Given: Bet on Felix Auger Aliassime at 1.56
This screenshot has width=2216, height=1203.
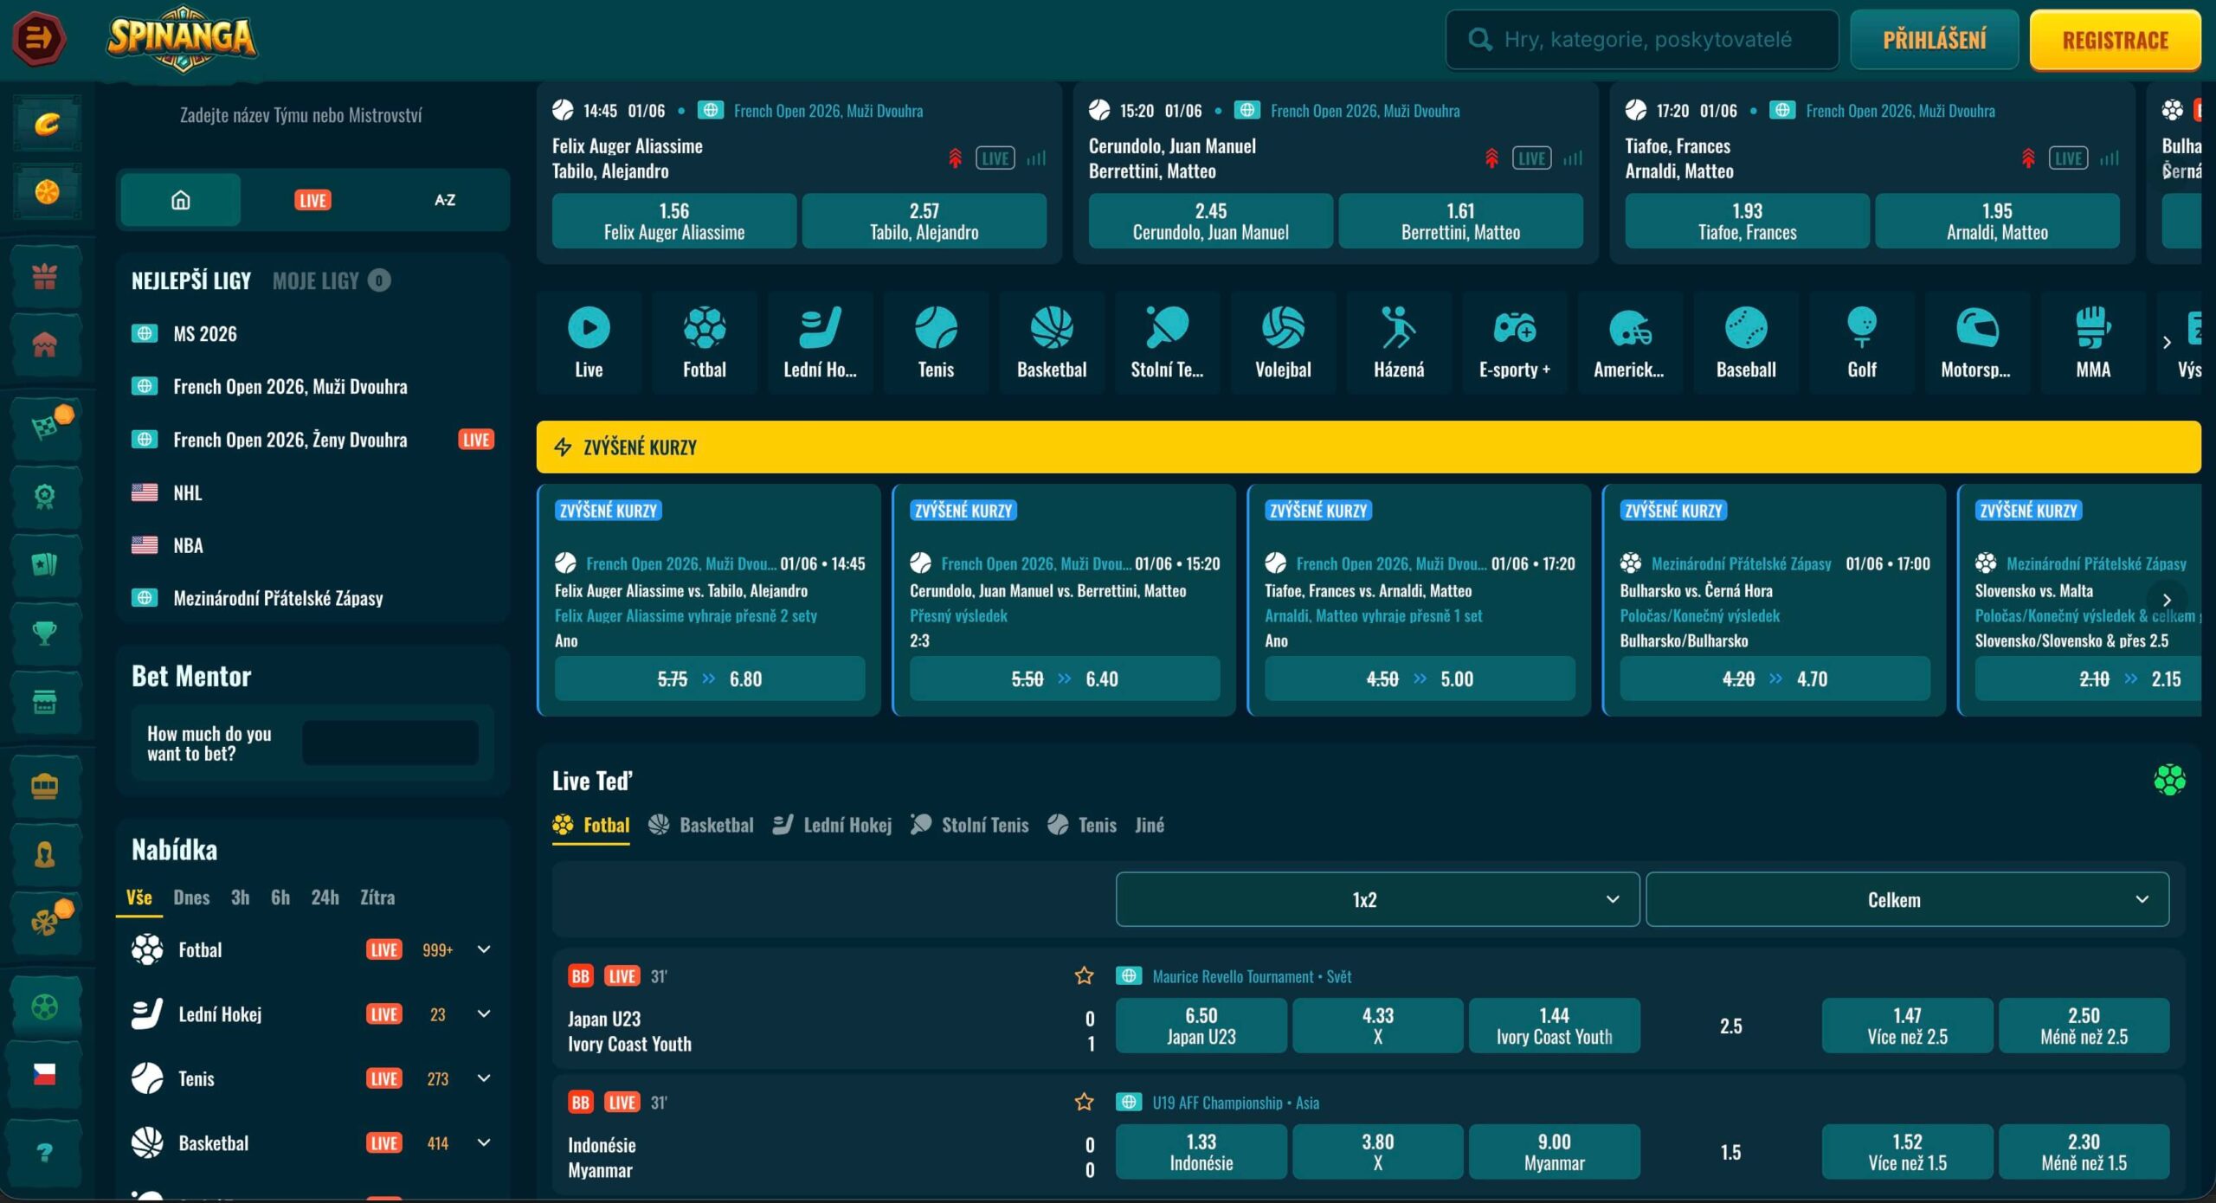Looking at the screenshot, I should pos(674,221).
